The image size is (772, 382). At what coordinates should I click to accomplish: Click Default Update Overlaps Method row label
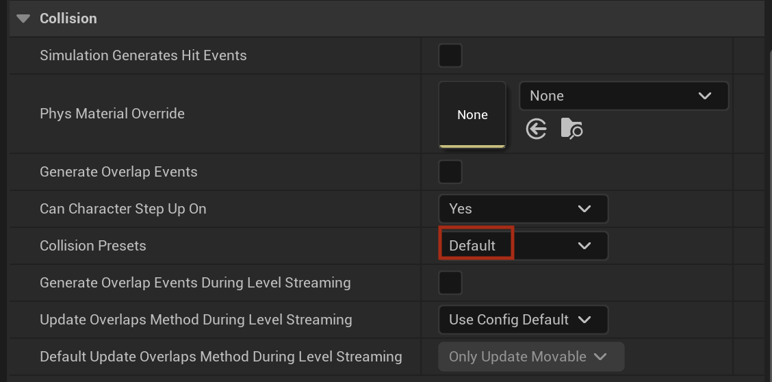point(221,357)
